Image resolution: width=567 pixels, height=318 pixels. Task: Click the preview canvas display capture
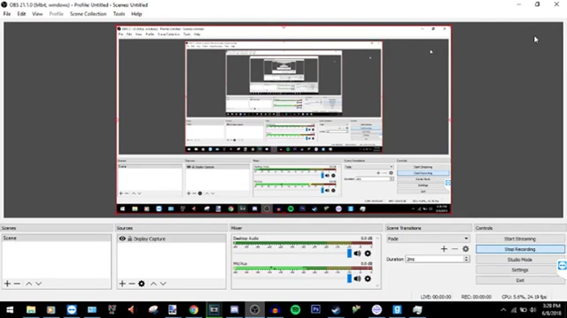point(283,120)
